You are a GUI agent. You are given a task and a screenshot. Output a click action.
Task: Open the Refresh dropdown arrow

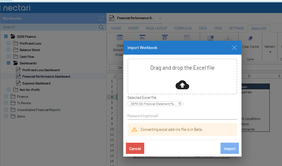270,52
